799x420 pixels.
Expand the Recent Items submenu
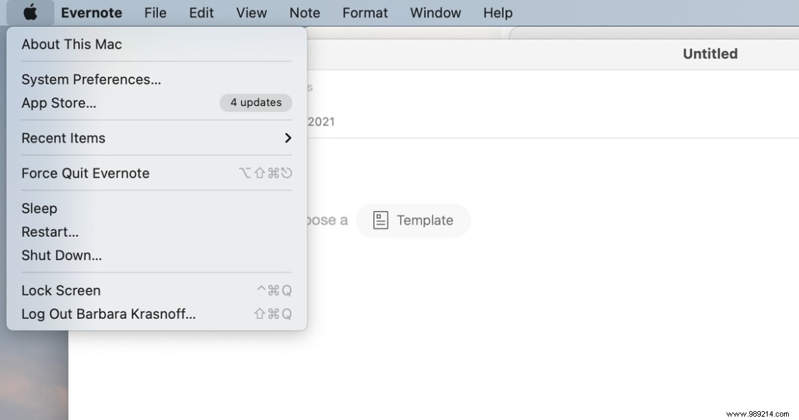(x=64, y=138)
